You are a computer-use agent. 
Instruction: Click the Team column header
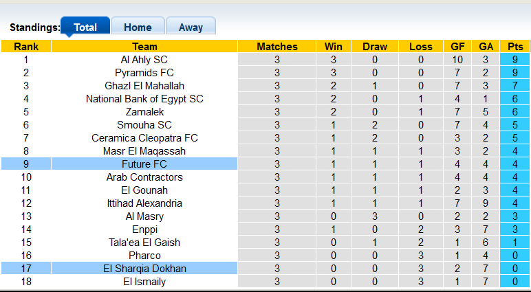point(144,47)
